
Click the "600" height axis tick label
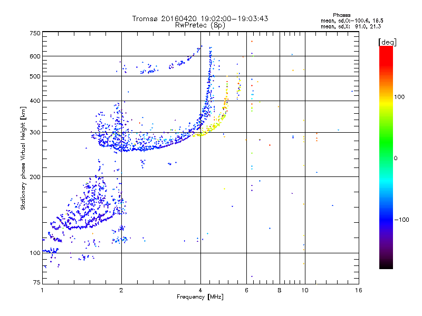click(35, 56)
